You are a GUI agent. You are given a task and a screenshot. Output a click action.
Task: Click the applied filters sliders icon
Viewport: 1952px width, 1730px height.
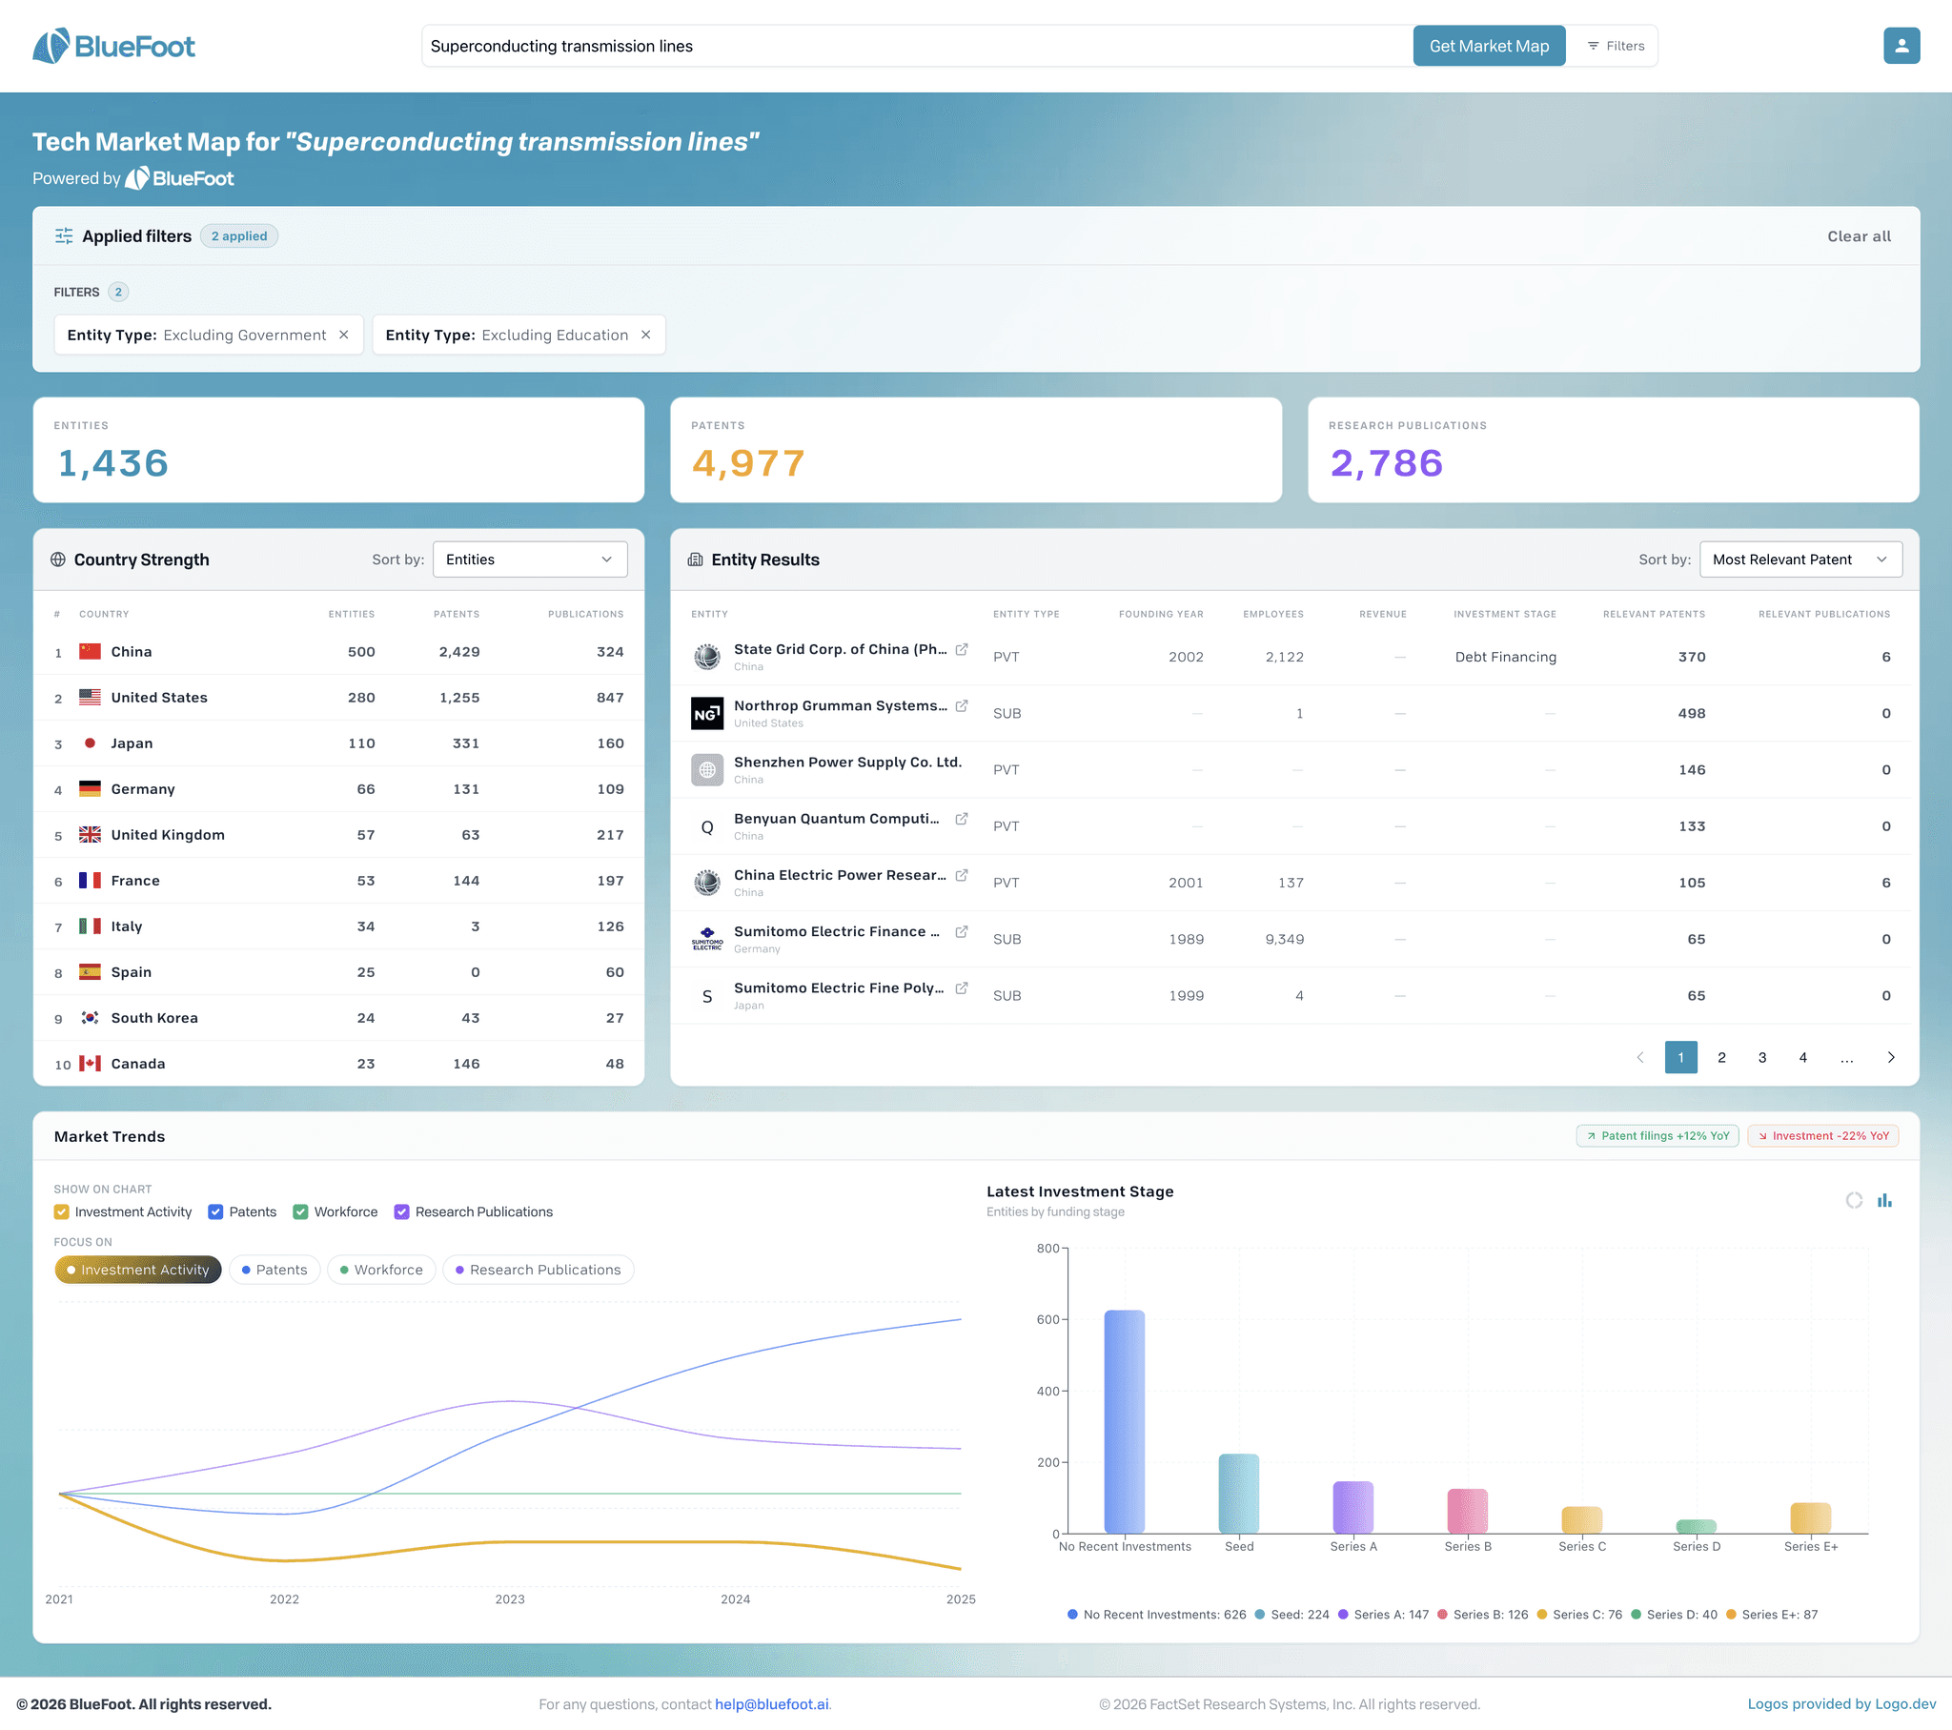coord(64,236)
